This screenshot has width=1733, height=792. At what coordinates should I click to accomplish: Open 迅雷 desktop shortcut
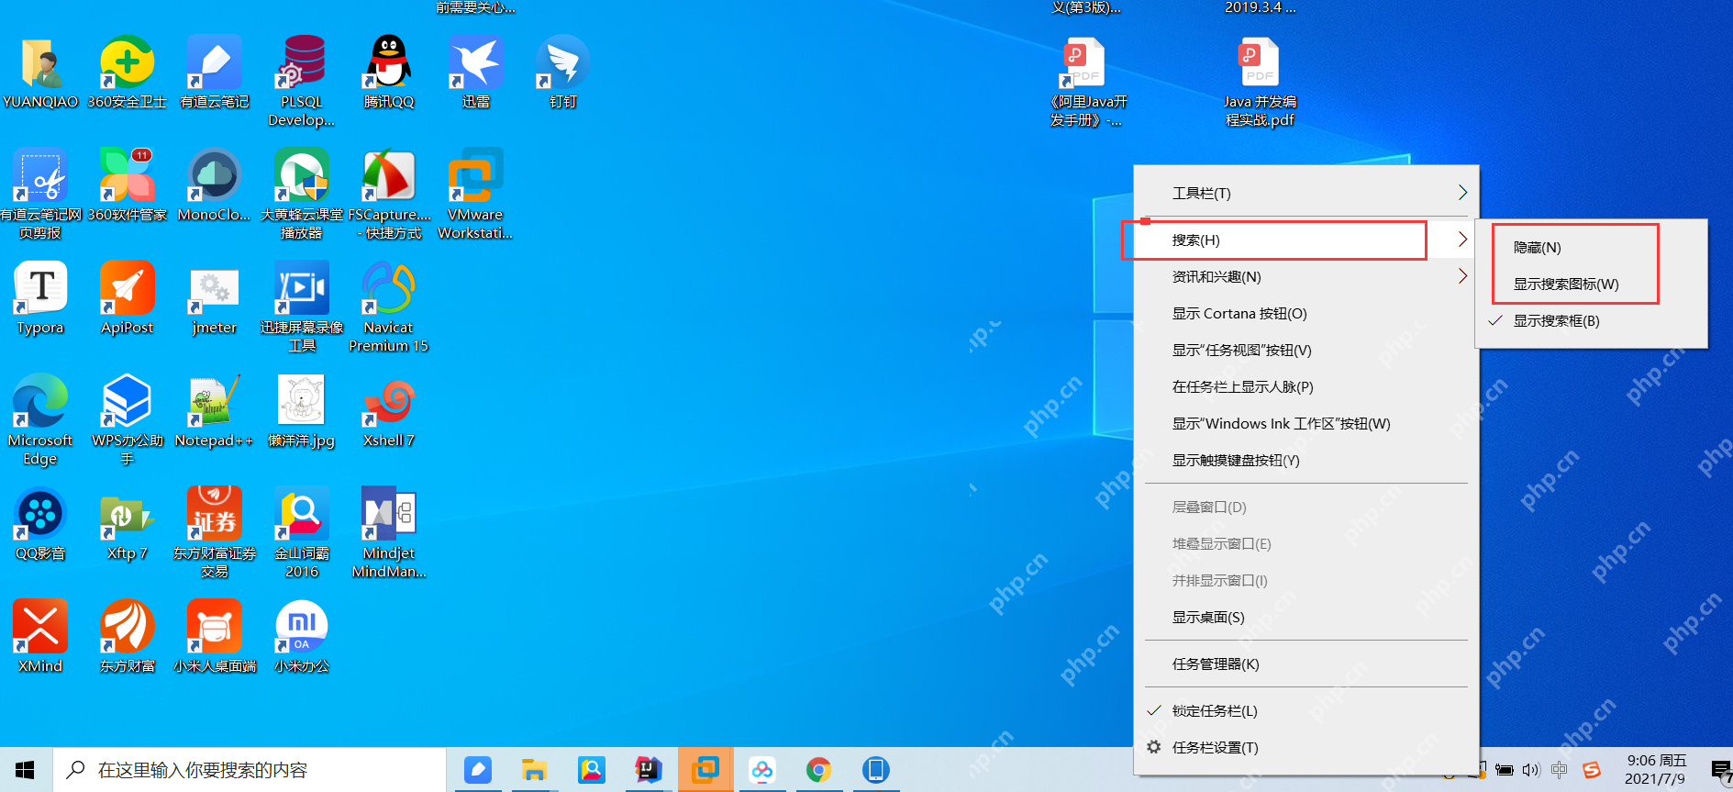point(476,62)
